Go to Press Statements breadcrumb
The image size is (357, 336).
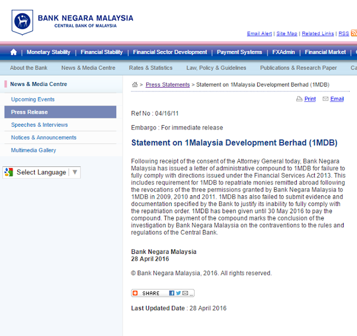pyautogui.click(x=167, y=85)
